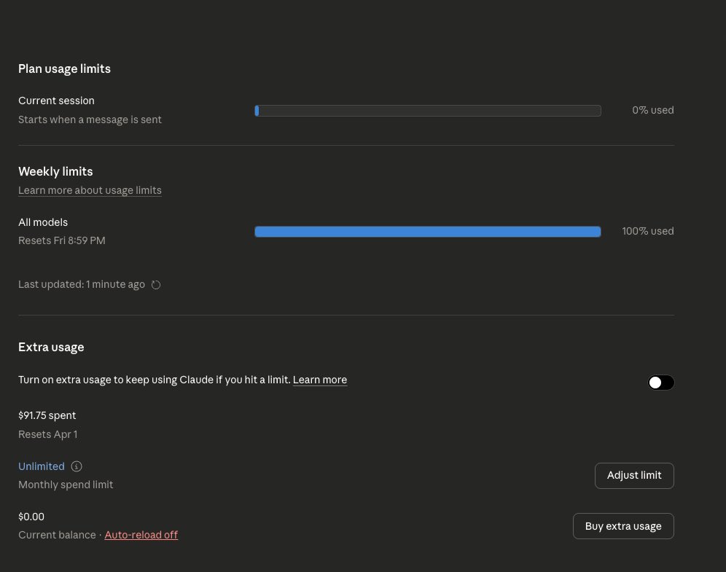Click the Weekly limits heading
Viewport: 726px width, 572px height.
[x=55, y=171]
